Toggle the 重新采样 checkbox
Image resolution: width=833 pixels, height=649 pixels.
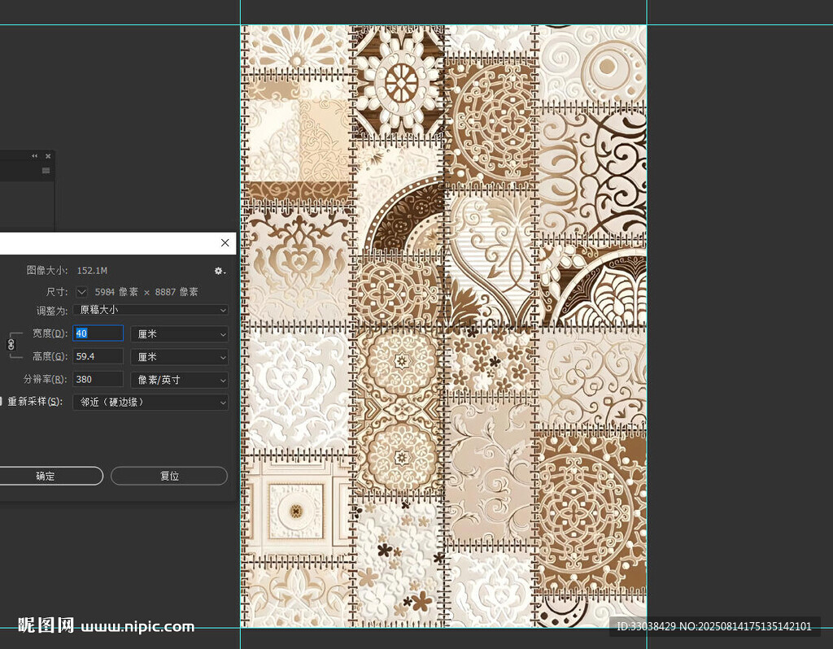point(1,402)
